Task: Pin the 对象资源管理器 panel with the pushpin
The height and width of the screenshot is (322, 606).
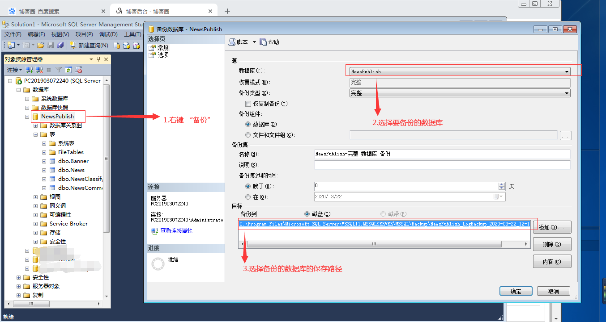Action: point(99,59)
